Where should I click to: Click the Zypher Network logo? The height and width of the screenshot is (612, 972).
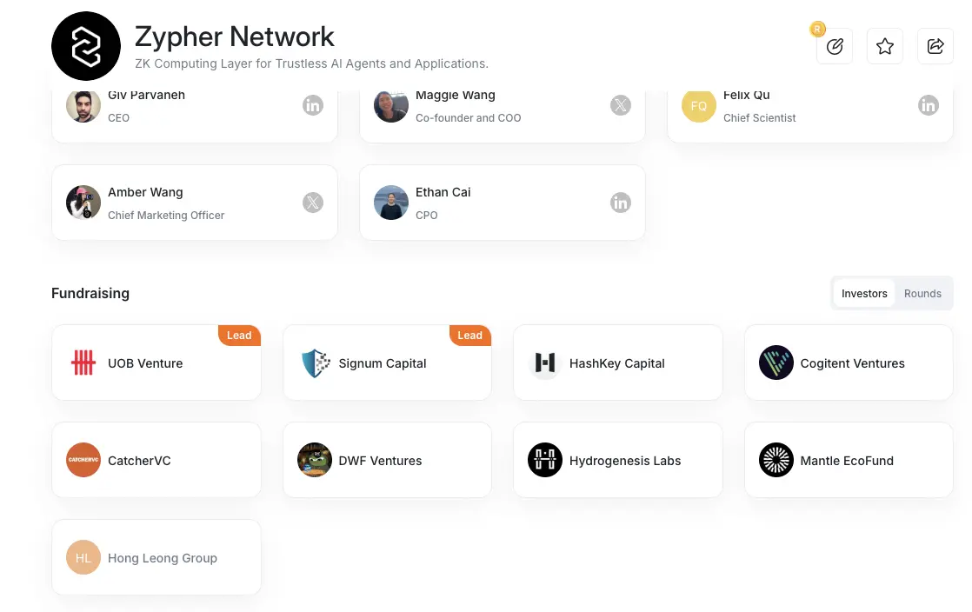[86, 47]
